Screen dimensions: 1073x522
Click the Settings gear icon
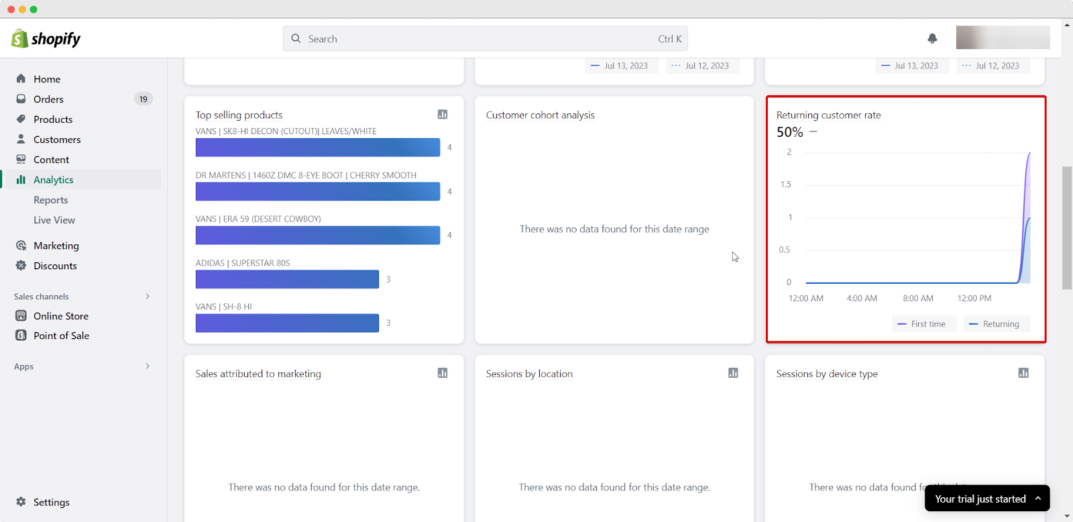click(x=21, y=502)
